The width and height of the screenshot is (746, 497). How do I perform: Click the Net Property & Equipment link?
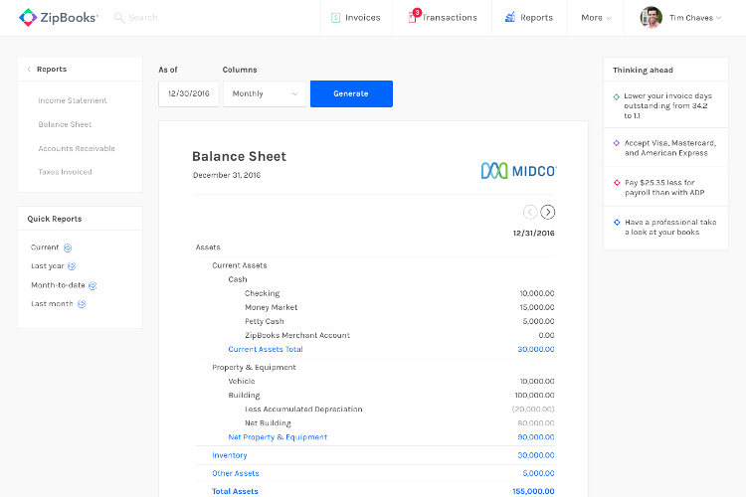(278, 437)
